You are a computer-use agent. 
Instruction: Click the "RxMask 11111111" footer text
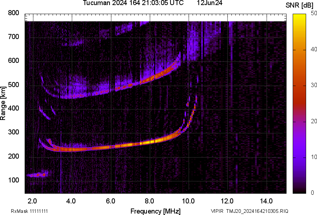(x=29, y=211)
